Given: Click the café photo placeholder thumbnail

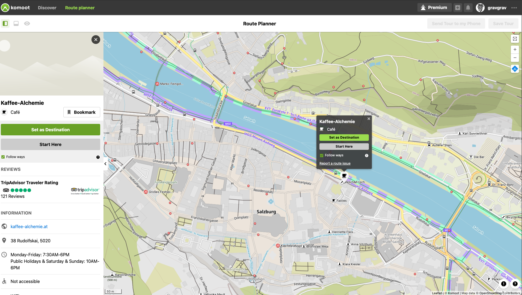Looking at the screenshot, I should tap(52, 64).
